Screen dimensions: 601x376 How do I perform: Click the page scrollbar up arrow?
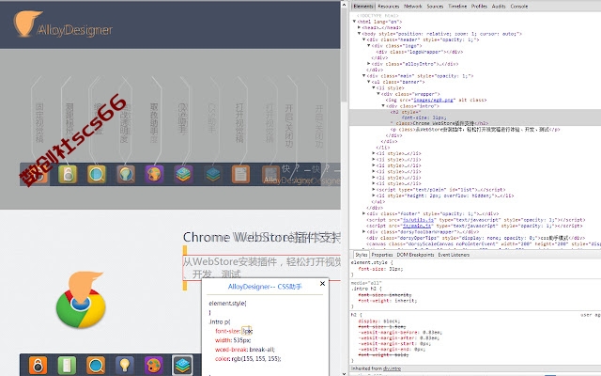(x=344, y=6)
